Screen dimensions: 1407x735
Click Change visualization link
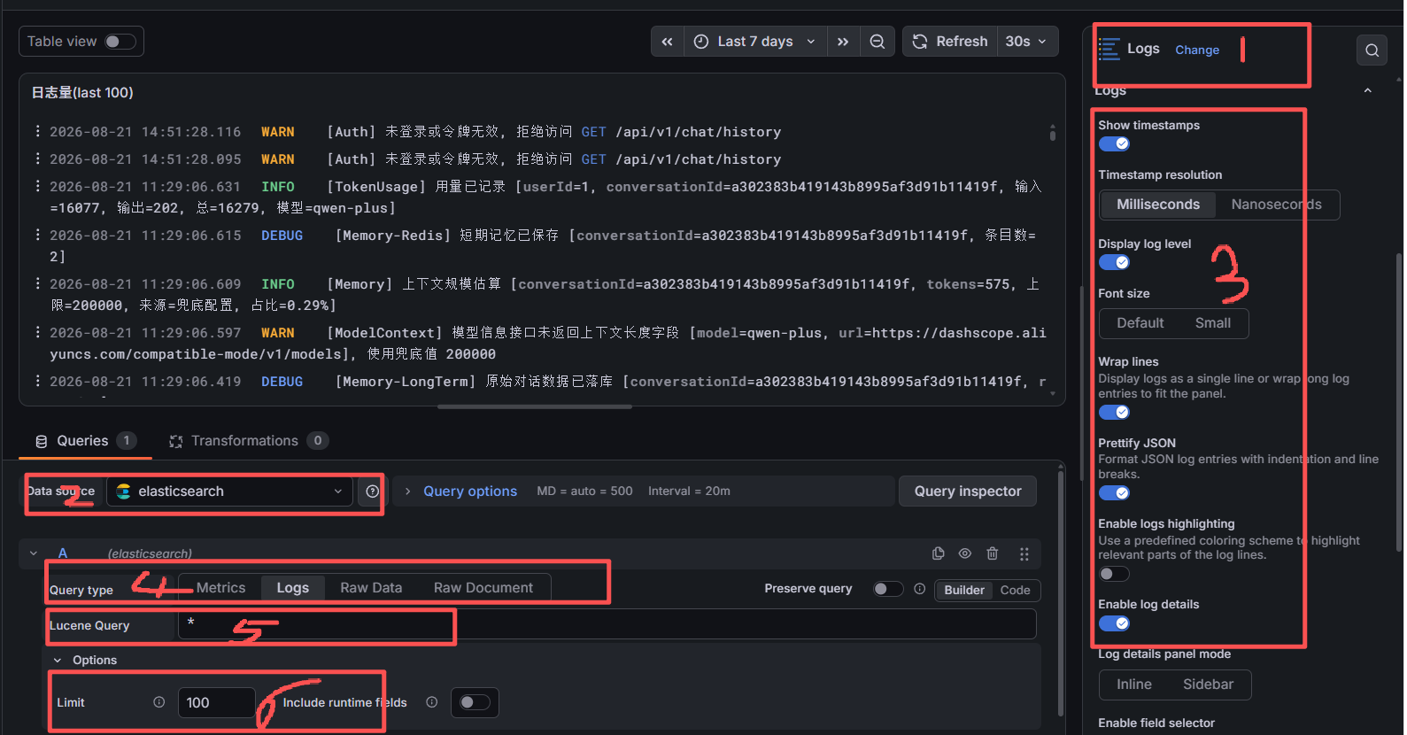click(1197, 50)
